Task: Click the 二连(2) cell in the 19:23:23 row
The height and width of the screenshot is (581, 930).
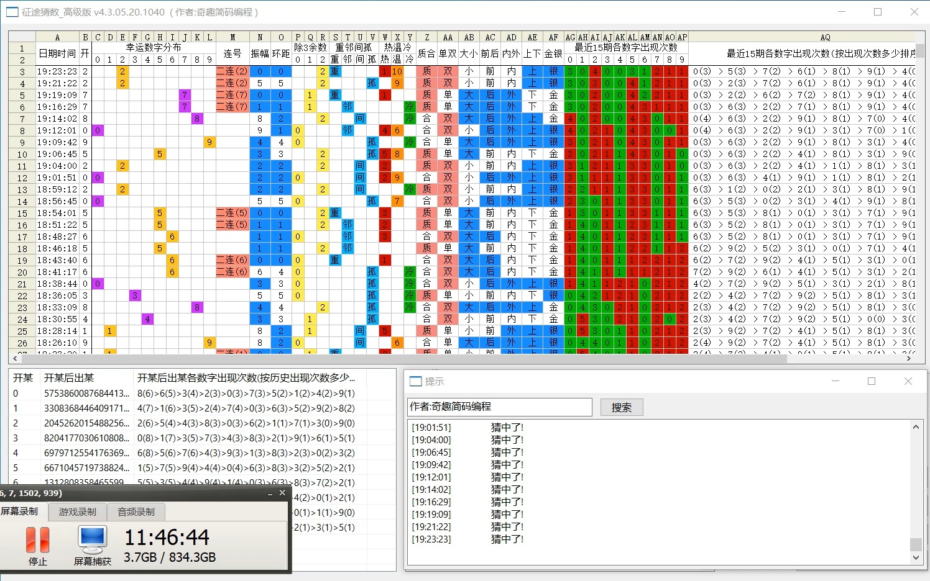Action: [x=233, y=71]
